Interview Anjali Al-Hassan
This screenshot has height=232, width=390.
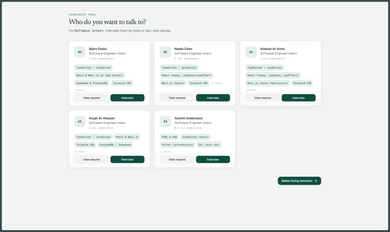[127, 159]
